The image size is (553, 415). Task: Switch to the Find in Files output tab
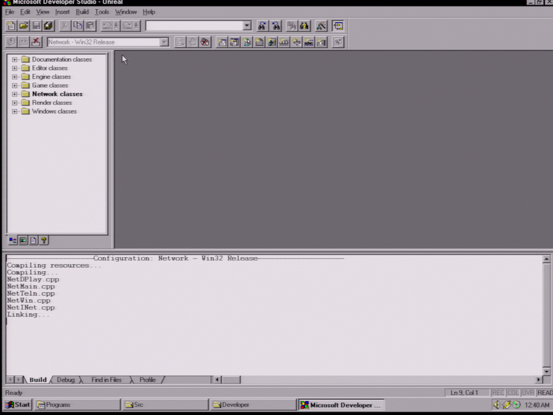coord(106,380)
